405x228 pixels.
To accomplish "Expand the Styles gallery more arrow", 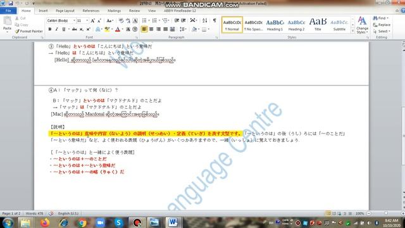I will [x=353, y=31].
